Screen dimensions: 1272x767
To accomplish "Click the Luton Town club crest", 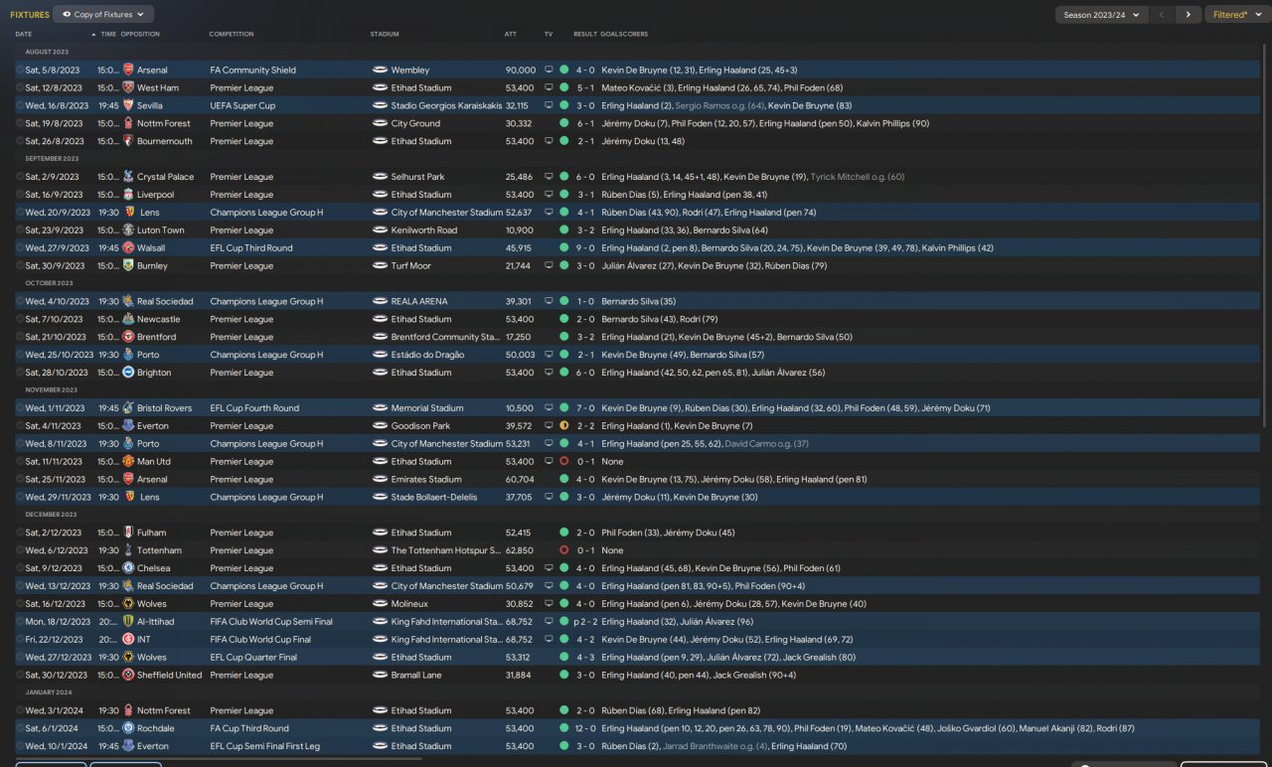I will [128, 230].
